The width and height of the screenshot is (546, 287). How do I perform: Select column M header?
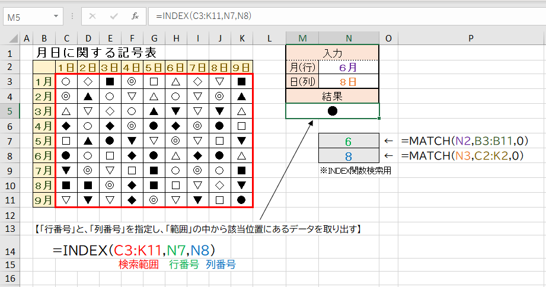[x=302, y=39]
